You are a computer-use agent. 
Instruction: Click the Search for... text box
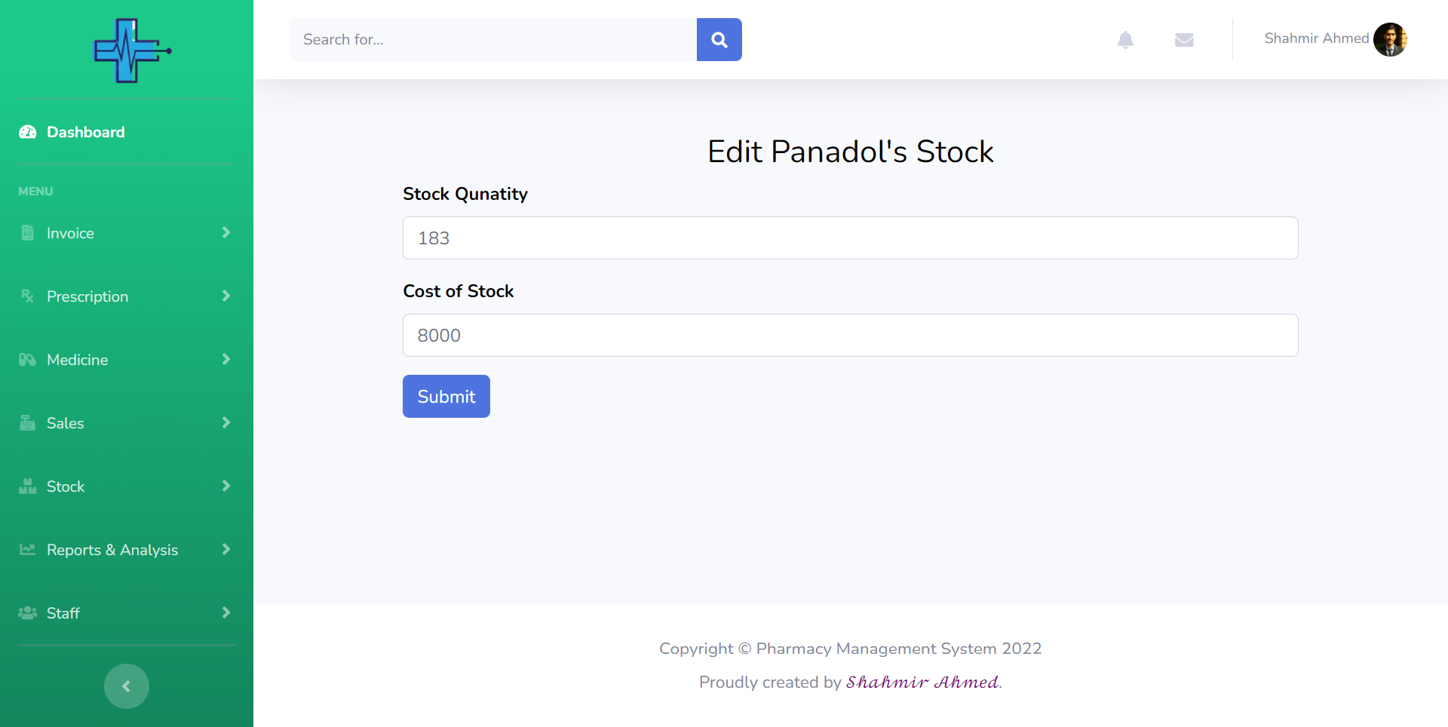click(x=493, y=40)
